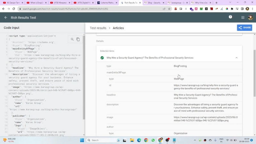Open Task View on taskbar
The height and width of the screenshot is (144, 256).
[124, 140]
